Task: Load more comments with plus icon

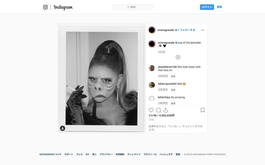Action: (178, 57)
